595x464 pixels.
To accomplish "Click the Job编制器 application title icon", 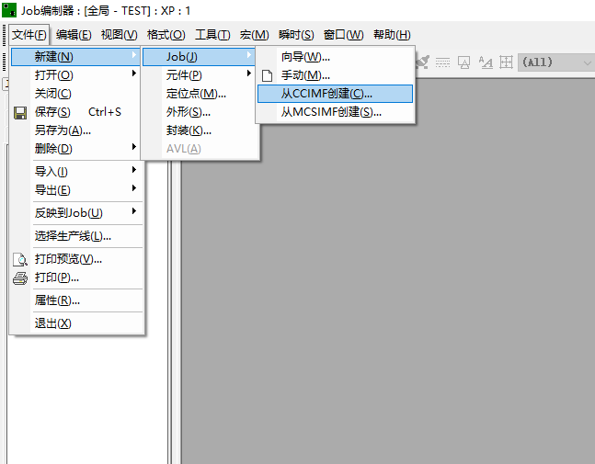I will coord(9,10).
